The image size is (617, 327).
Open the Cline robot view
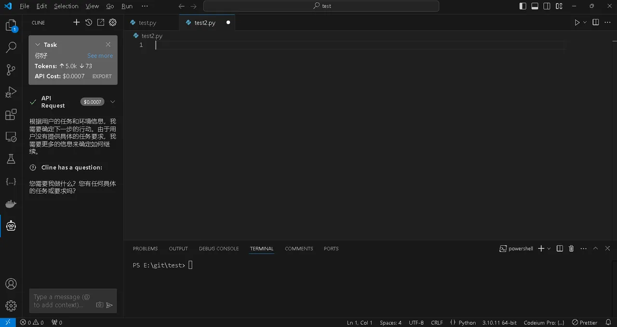point(11,226)
